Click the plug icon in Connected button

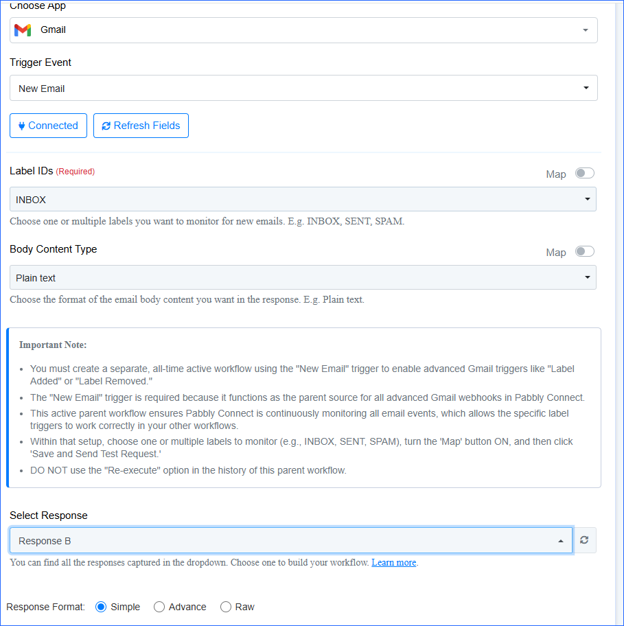[x=21, y=126]
